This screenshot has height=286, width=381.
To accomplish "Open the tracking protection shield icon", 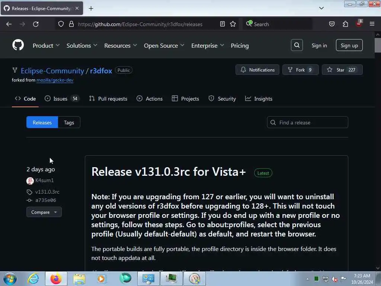I will point(61,24).
